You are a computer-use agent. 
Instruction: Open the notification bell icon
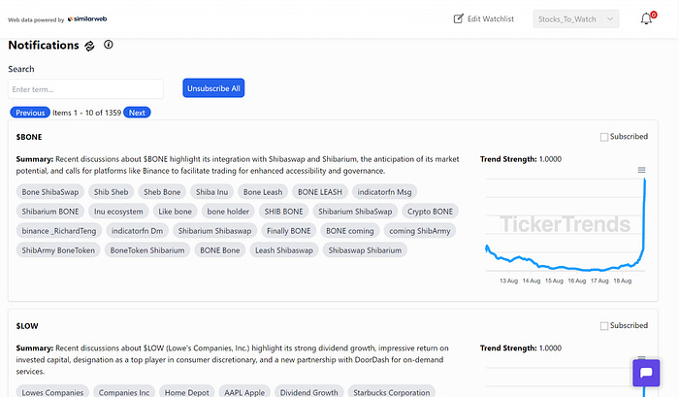coord(646,18)
